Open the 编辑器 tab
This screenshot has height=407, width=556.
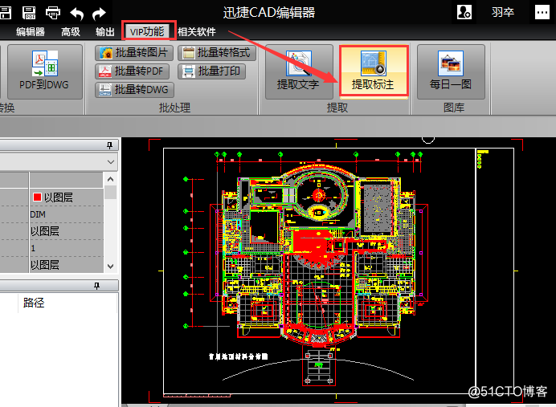(x=31, y=32)
